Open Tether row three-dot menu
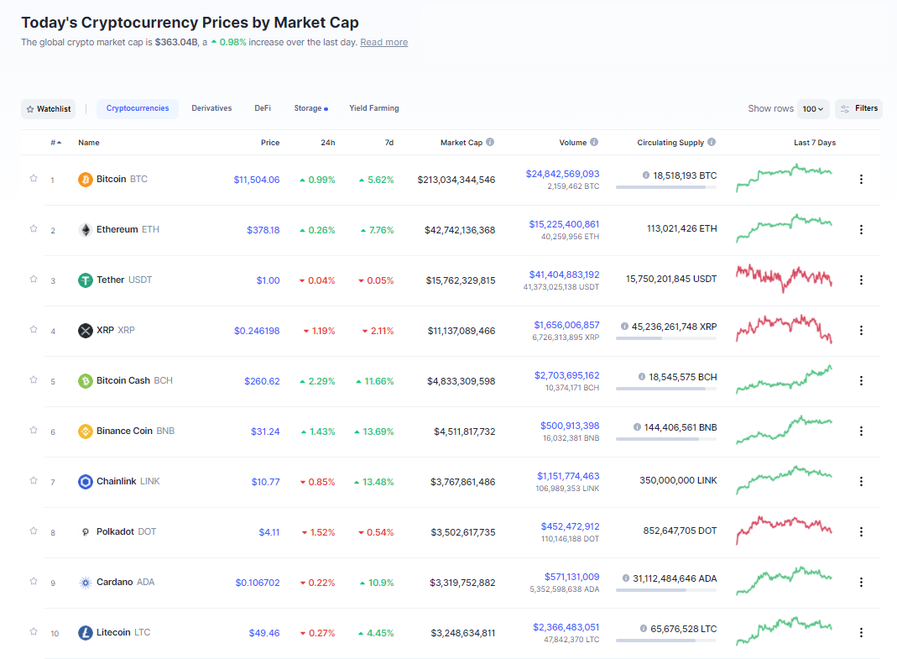897x659 pixels. pyautogui.click(x=861, y=280)
